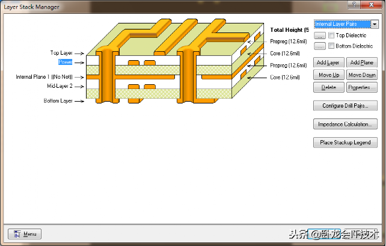
Task: Select the highlighted Power layer label
Action: click(x=66, y=62)
